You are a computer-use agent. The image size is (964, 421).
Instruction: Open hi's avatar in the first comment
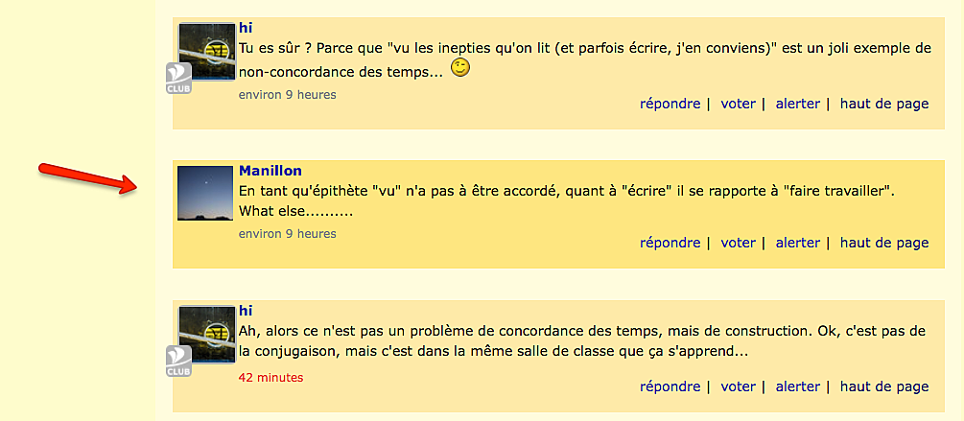click(206, 52)
